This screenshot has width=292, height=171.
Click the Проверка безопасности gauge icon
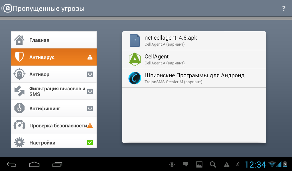pos(19,125)
